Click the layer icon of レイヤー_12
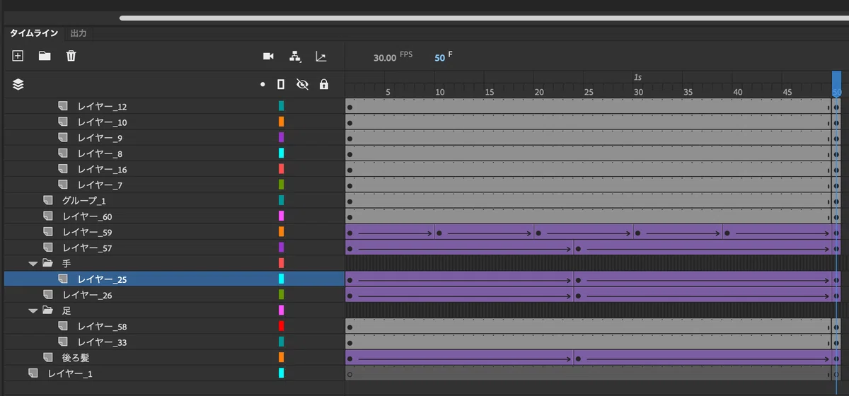Image resolution: width=849 pixels, height=396 pixels. click(x=63, y=106)
